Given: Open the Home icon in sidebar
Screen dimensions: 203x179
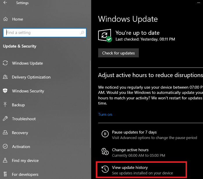Looking at the screenshot, I should point(6,19).
